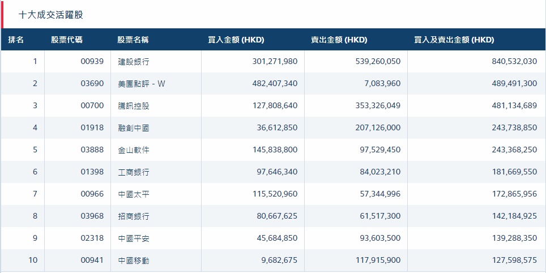This screenshot has height=273, width=546.
Task: Click the 股票名稱 column header
Action: [x=133, y=40]
